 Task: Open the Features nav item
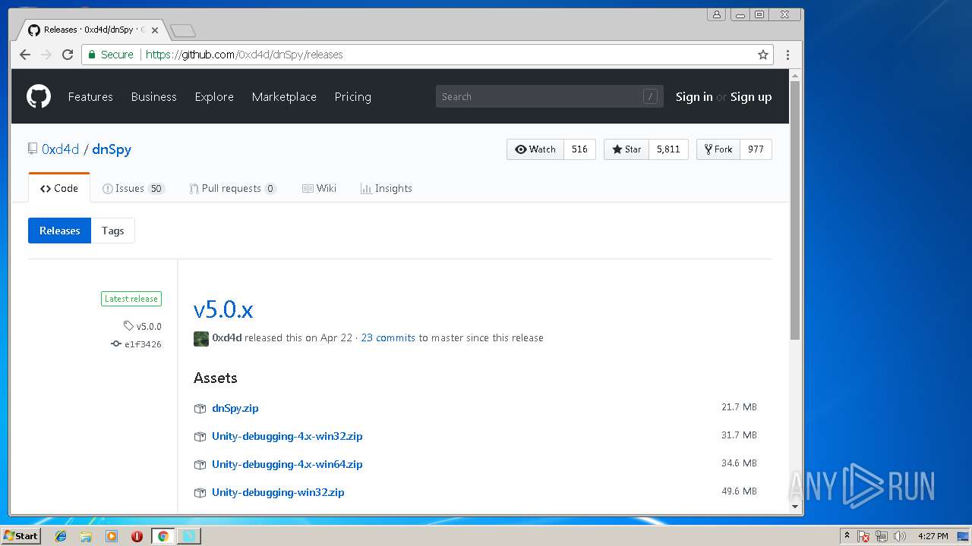[x=90, y=96]
